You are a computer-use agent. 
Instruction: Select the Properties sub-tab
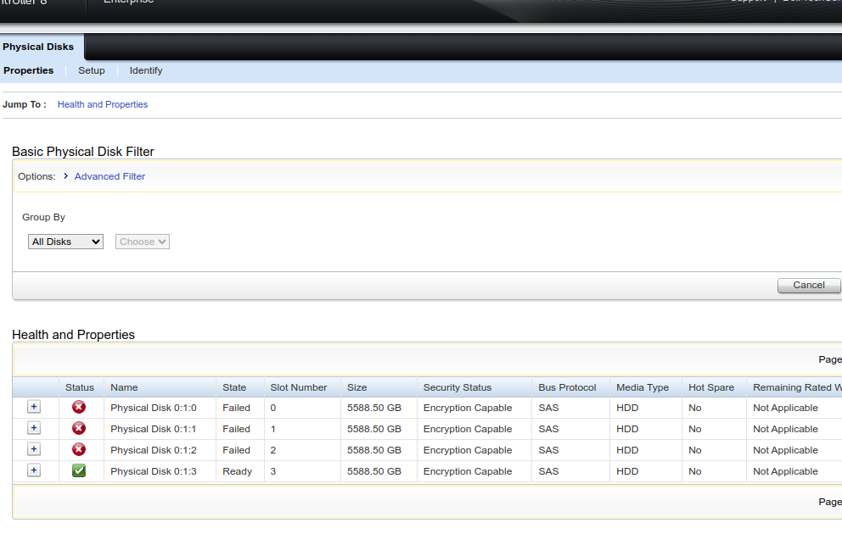coord(29,70)
